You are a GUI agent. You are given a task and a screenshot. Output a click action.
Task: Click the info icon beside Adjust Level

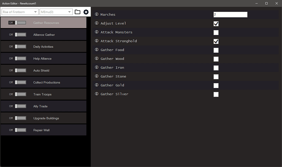96,23
